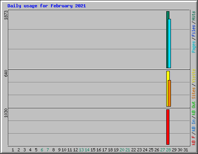Click green day 14 on the x-axis
The width and height of the screenshot is (198, 154).
pyautogui.click(x=87, y=150)
